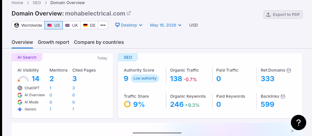The image size is (312, 136).
Task: Click the total Cited Pages value 3
Action: coord(75,79)
